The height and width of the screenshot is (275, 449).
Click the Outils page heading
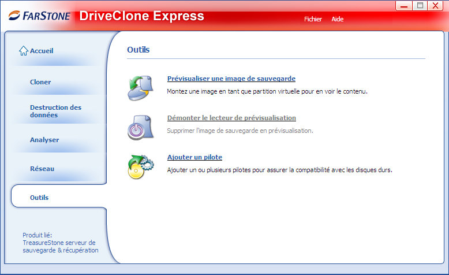pos(139,50)
